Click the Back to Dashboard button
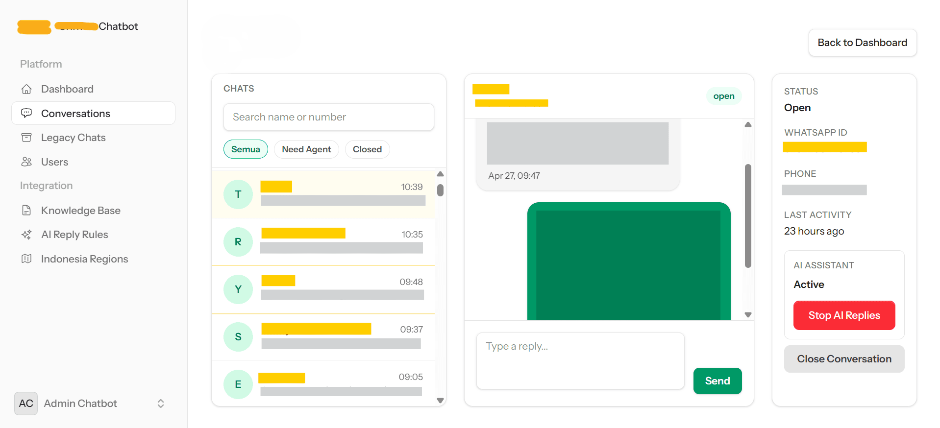Image resolution: width=940 pixels, height=428 pixels. tap(862, 43)
